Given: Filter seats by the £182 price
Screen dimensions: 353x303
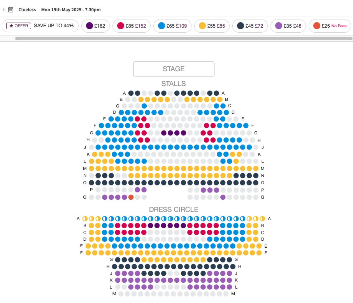Looking at the screenshot, I should click(95, 26).
